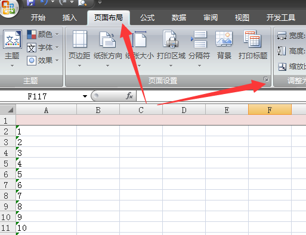
Task: Open theme Colors (颜色) icon
Action: click(x=32, y=35)
